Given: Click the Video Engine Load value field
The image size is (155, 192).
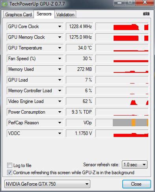Looking at the screenshot, I should point(80,101).
